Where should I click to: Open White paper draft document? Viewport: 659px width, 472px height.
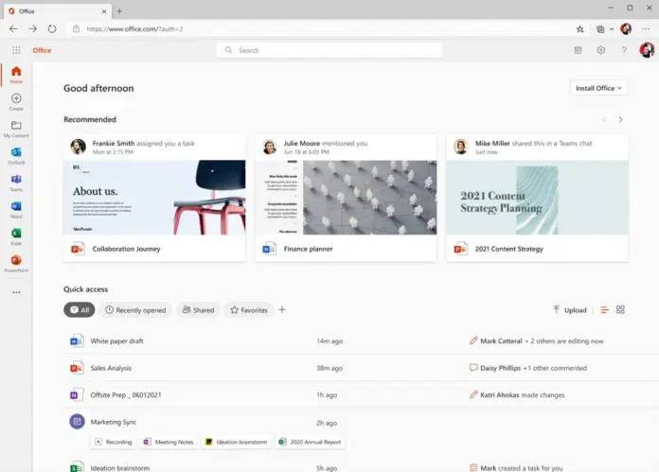tap(116, 341)
